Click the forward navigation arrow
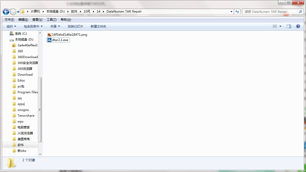Image resolution: width=306 pixels, height=172 pixels. 13,12
